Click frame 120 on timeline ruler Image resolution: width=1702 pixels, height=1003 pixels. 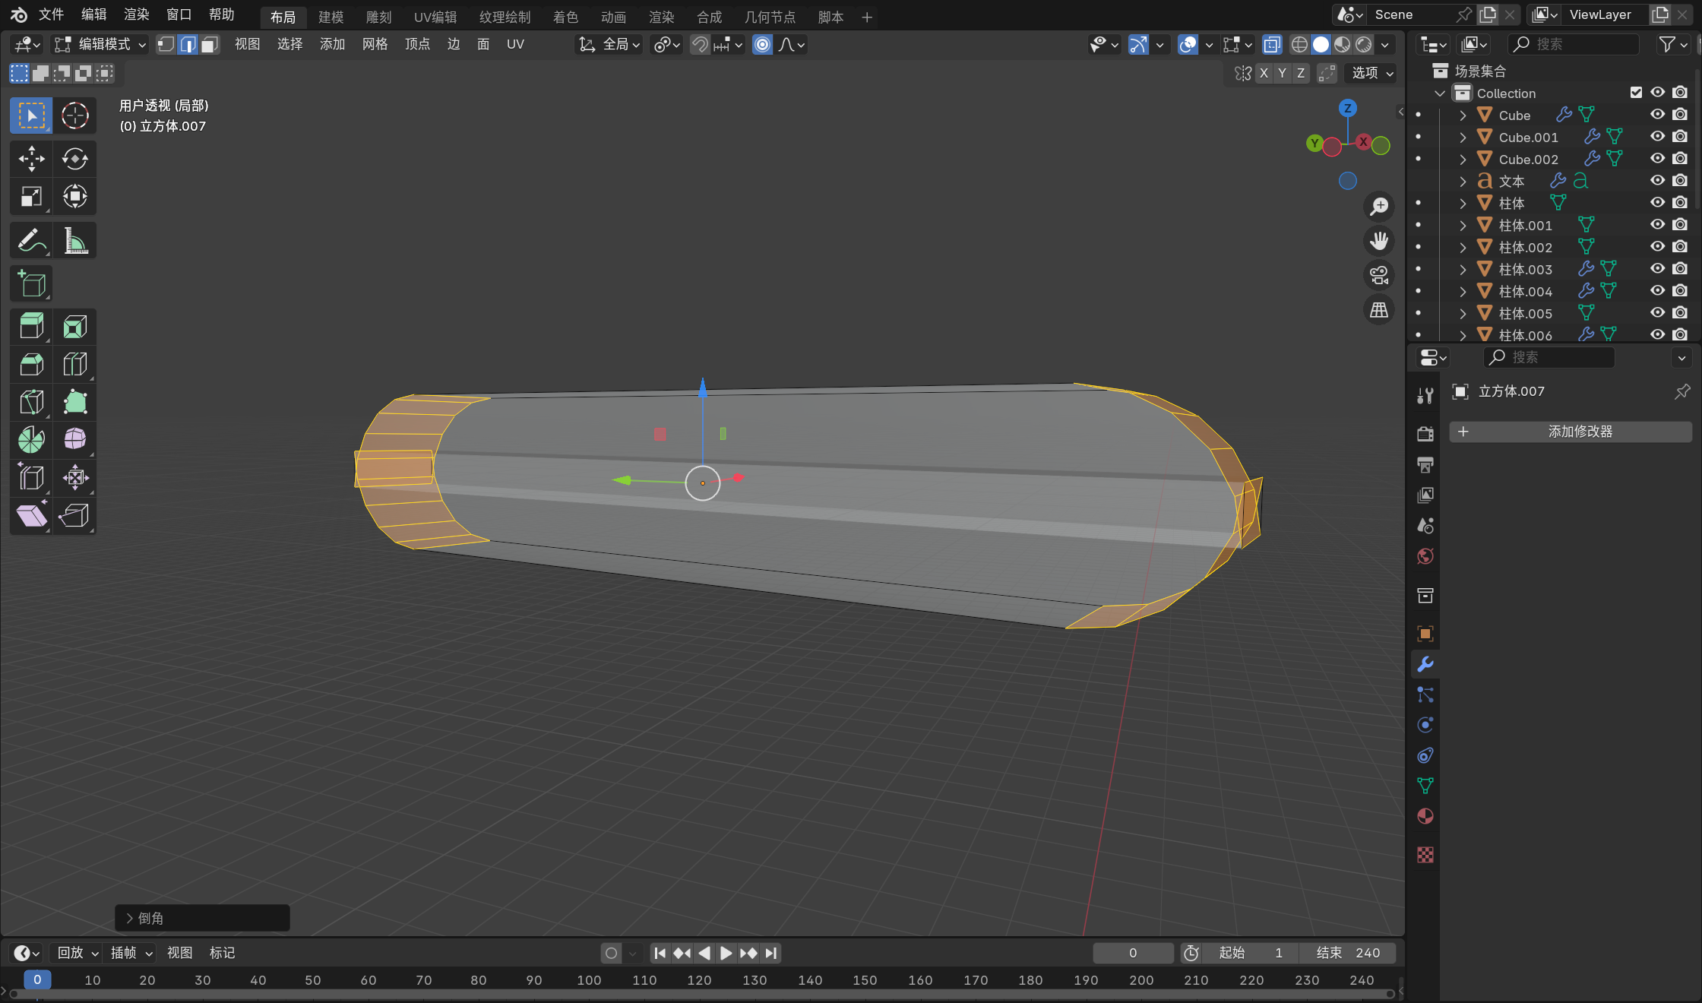click(x=699, y=980)
